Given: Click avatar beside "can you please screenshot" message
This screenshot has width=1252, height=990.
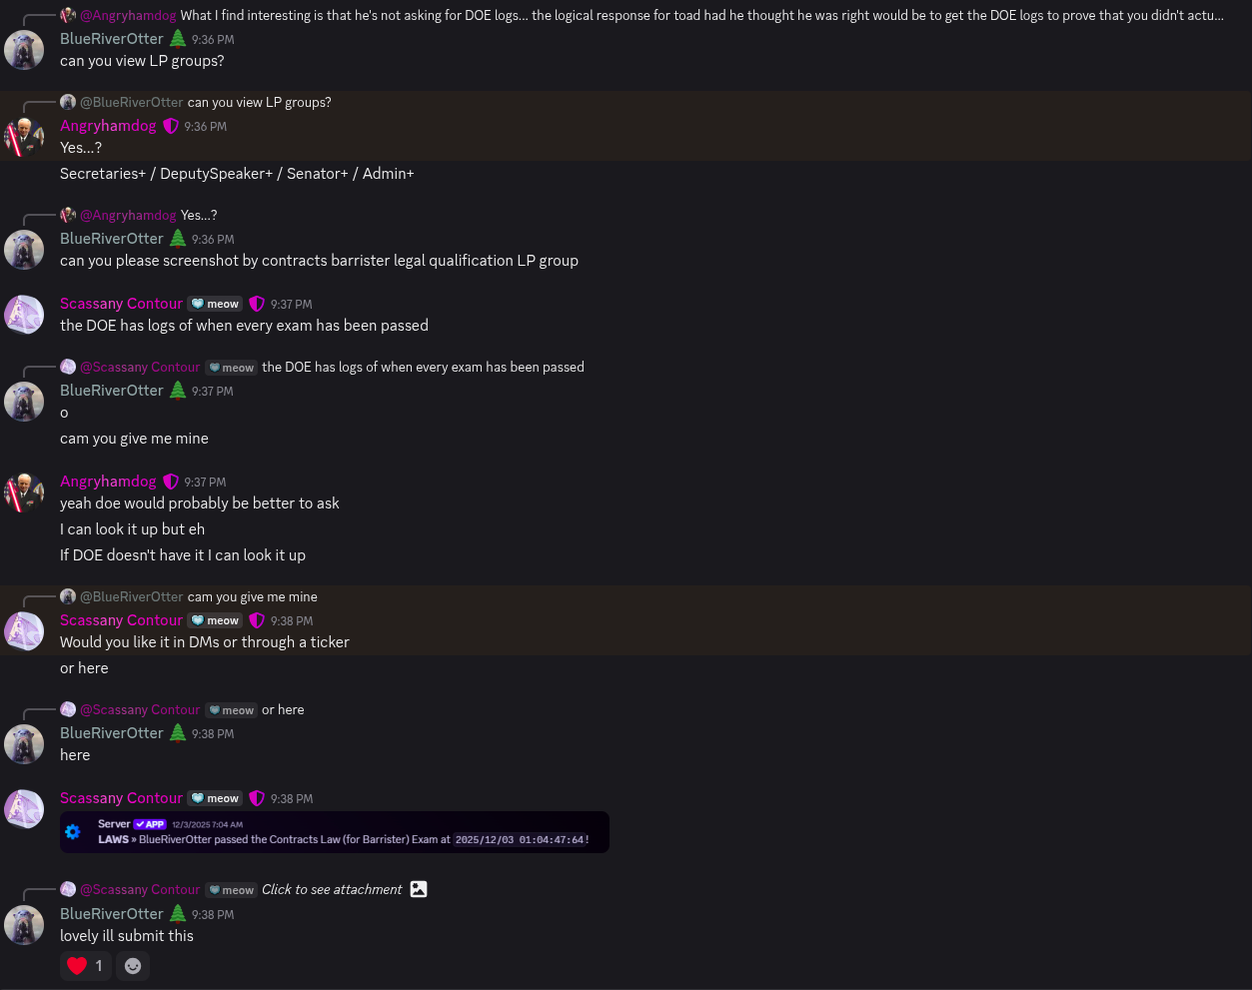Looking at the screenshot, I should (x=24, y=250).
